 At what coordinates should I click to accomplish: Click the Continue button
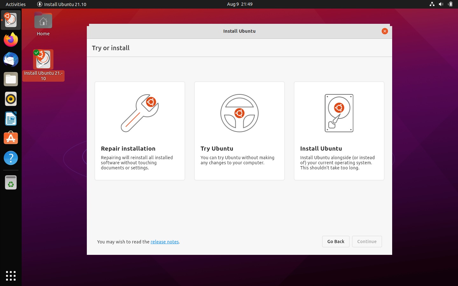pos(367,242)
